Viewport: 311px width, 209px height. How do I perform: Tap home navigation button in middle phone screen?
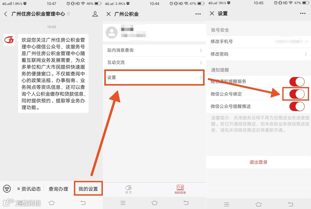click(x=154, y=203)
